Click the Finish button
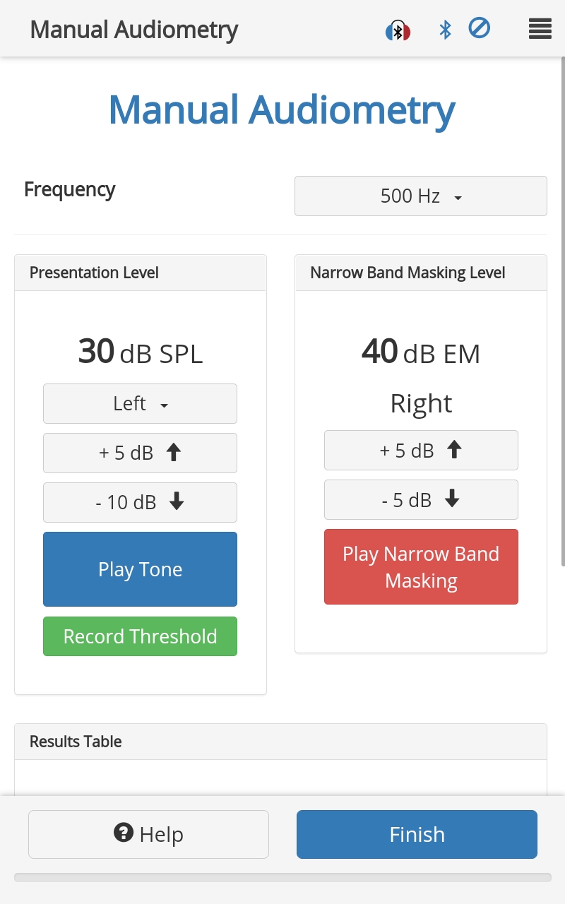565x904 pixels. [417, 834]
